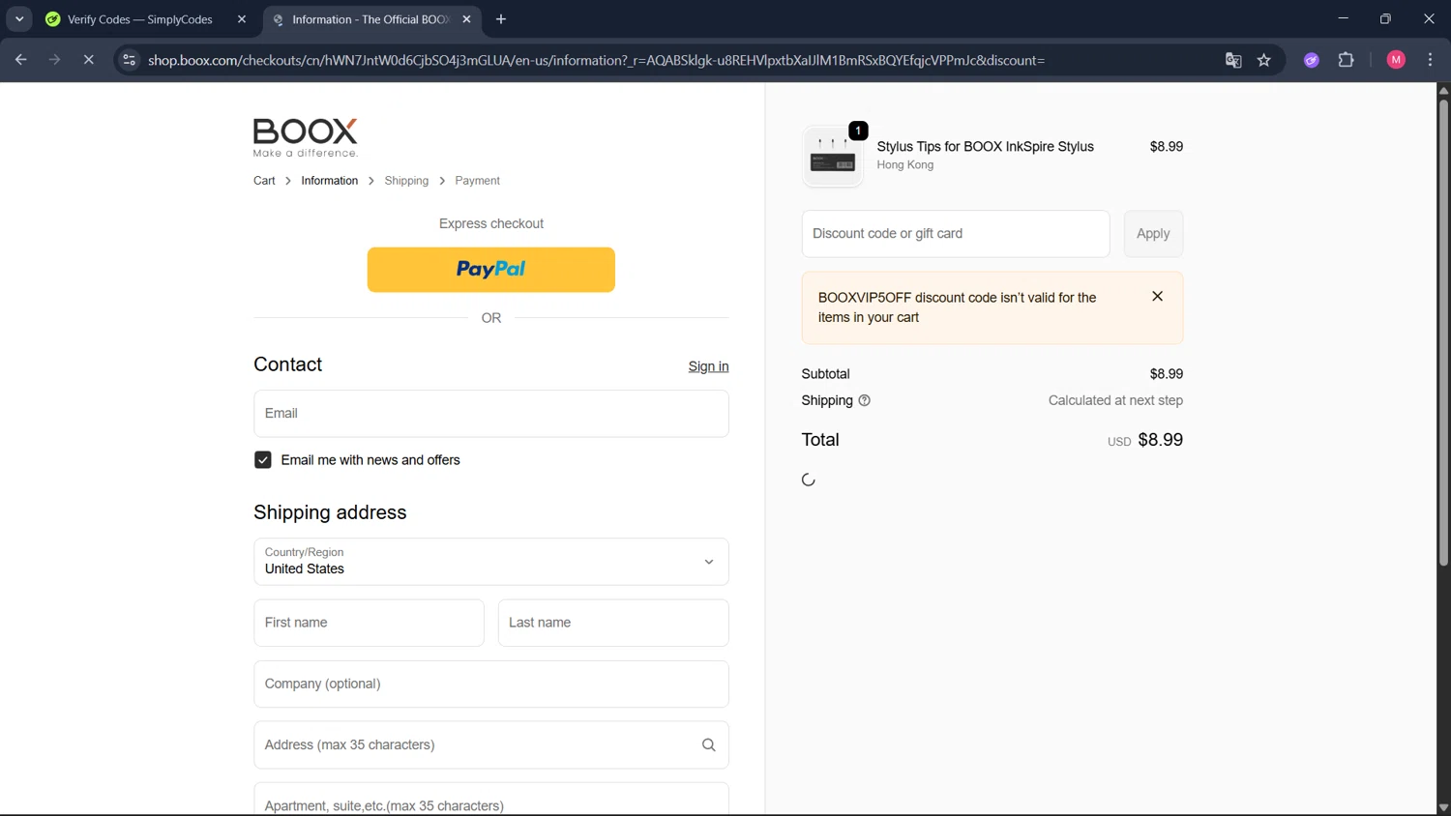Click the Total $8.99 amount

1160,440
